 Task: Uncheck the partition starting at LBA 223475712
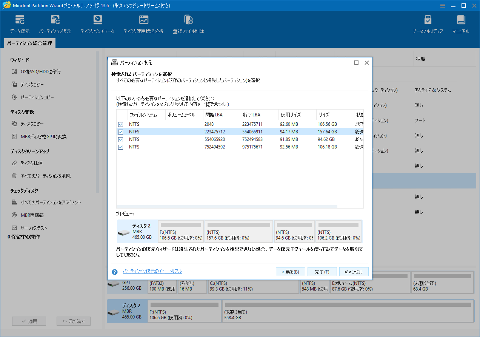tap(121, 132)
